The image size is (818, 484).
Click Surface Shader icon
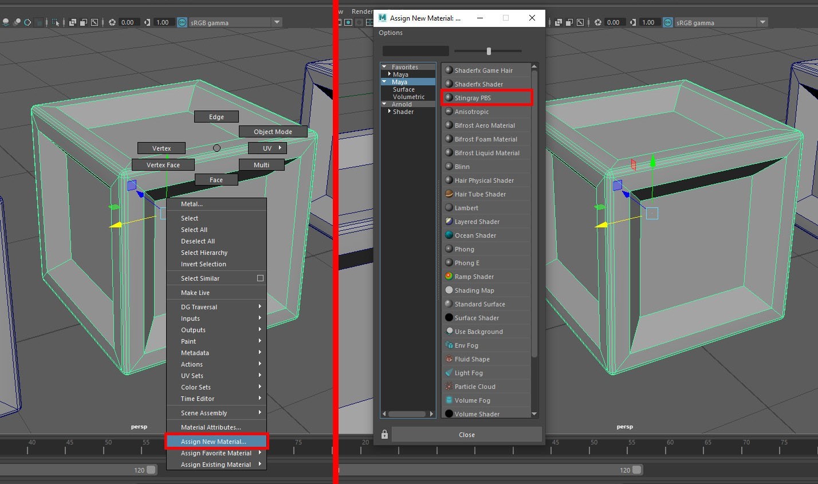click(x=449, y=317)
